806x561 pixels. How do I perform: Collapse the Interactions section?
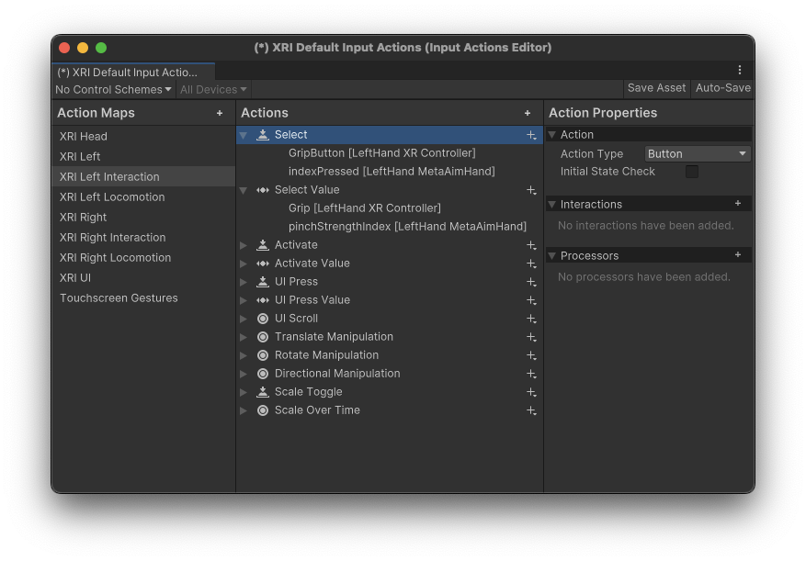[x=552, y=204]
